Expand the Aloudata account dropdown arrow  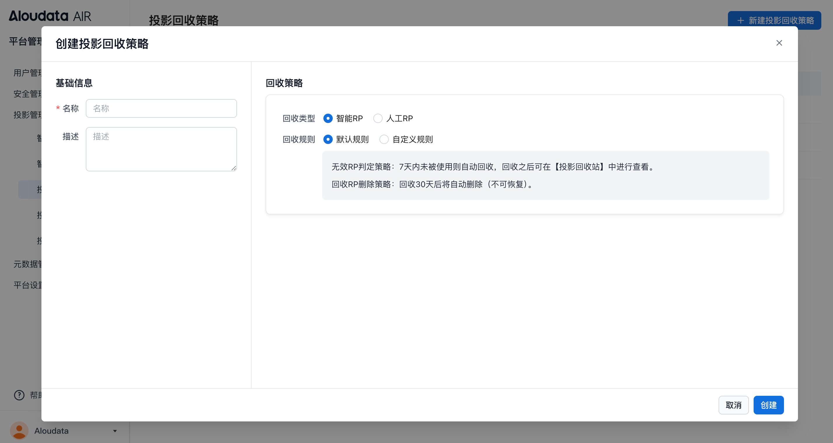pyautogui.click(x=115, y=431)
